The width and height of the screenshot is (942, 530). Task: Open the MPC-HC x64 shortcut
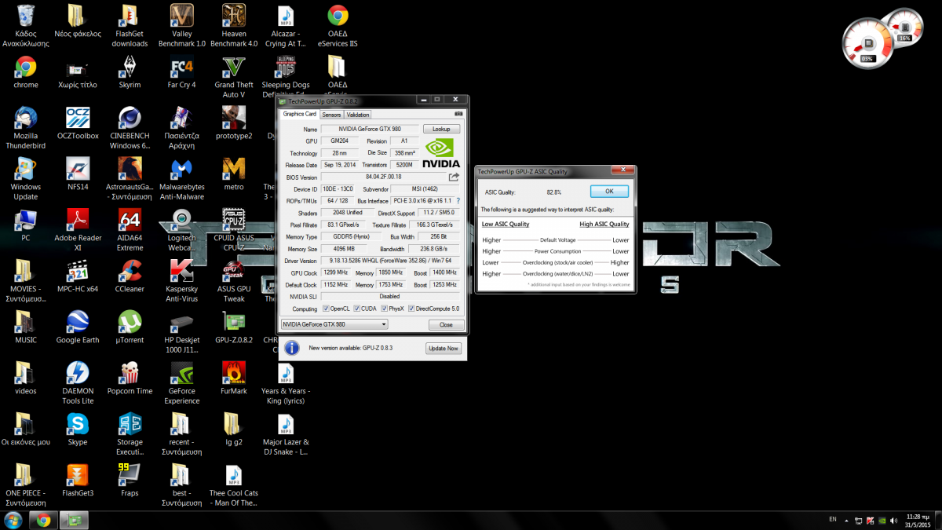78,275
